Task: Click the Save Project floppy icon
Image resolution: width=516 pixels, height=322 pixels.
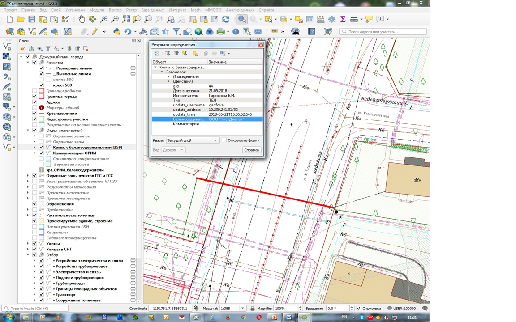Action: 32,19
